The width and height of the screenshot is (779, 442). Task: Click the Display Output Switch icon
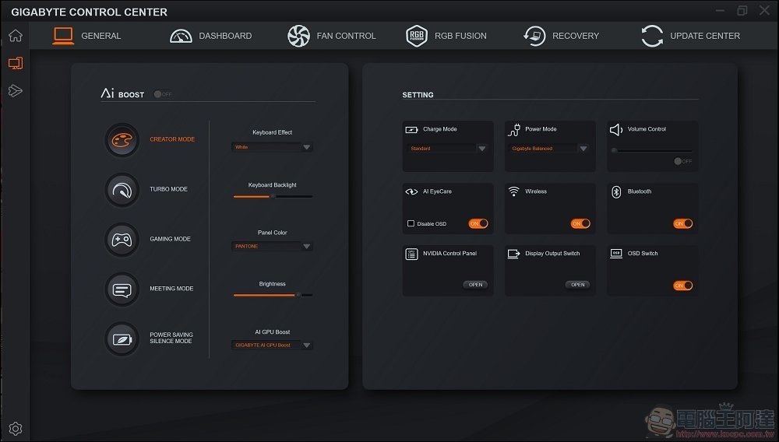tap(513, 254)
